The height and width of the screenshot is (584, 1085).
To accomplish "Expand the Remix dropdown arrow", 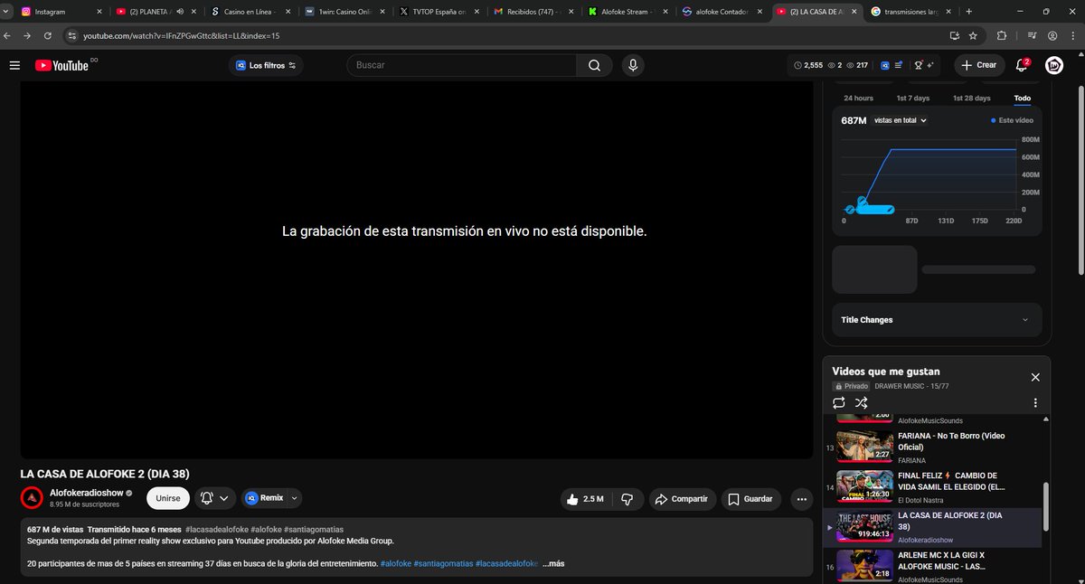I will tap(293, 498).
